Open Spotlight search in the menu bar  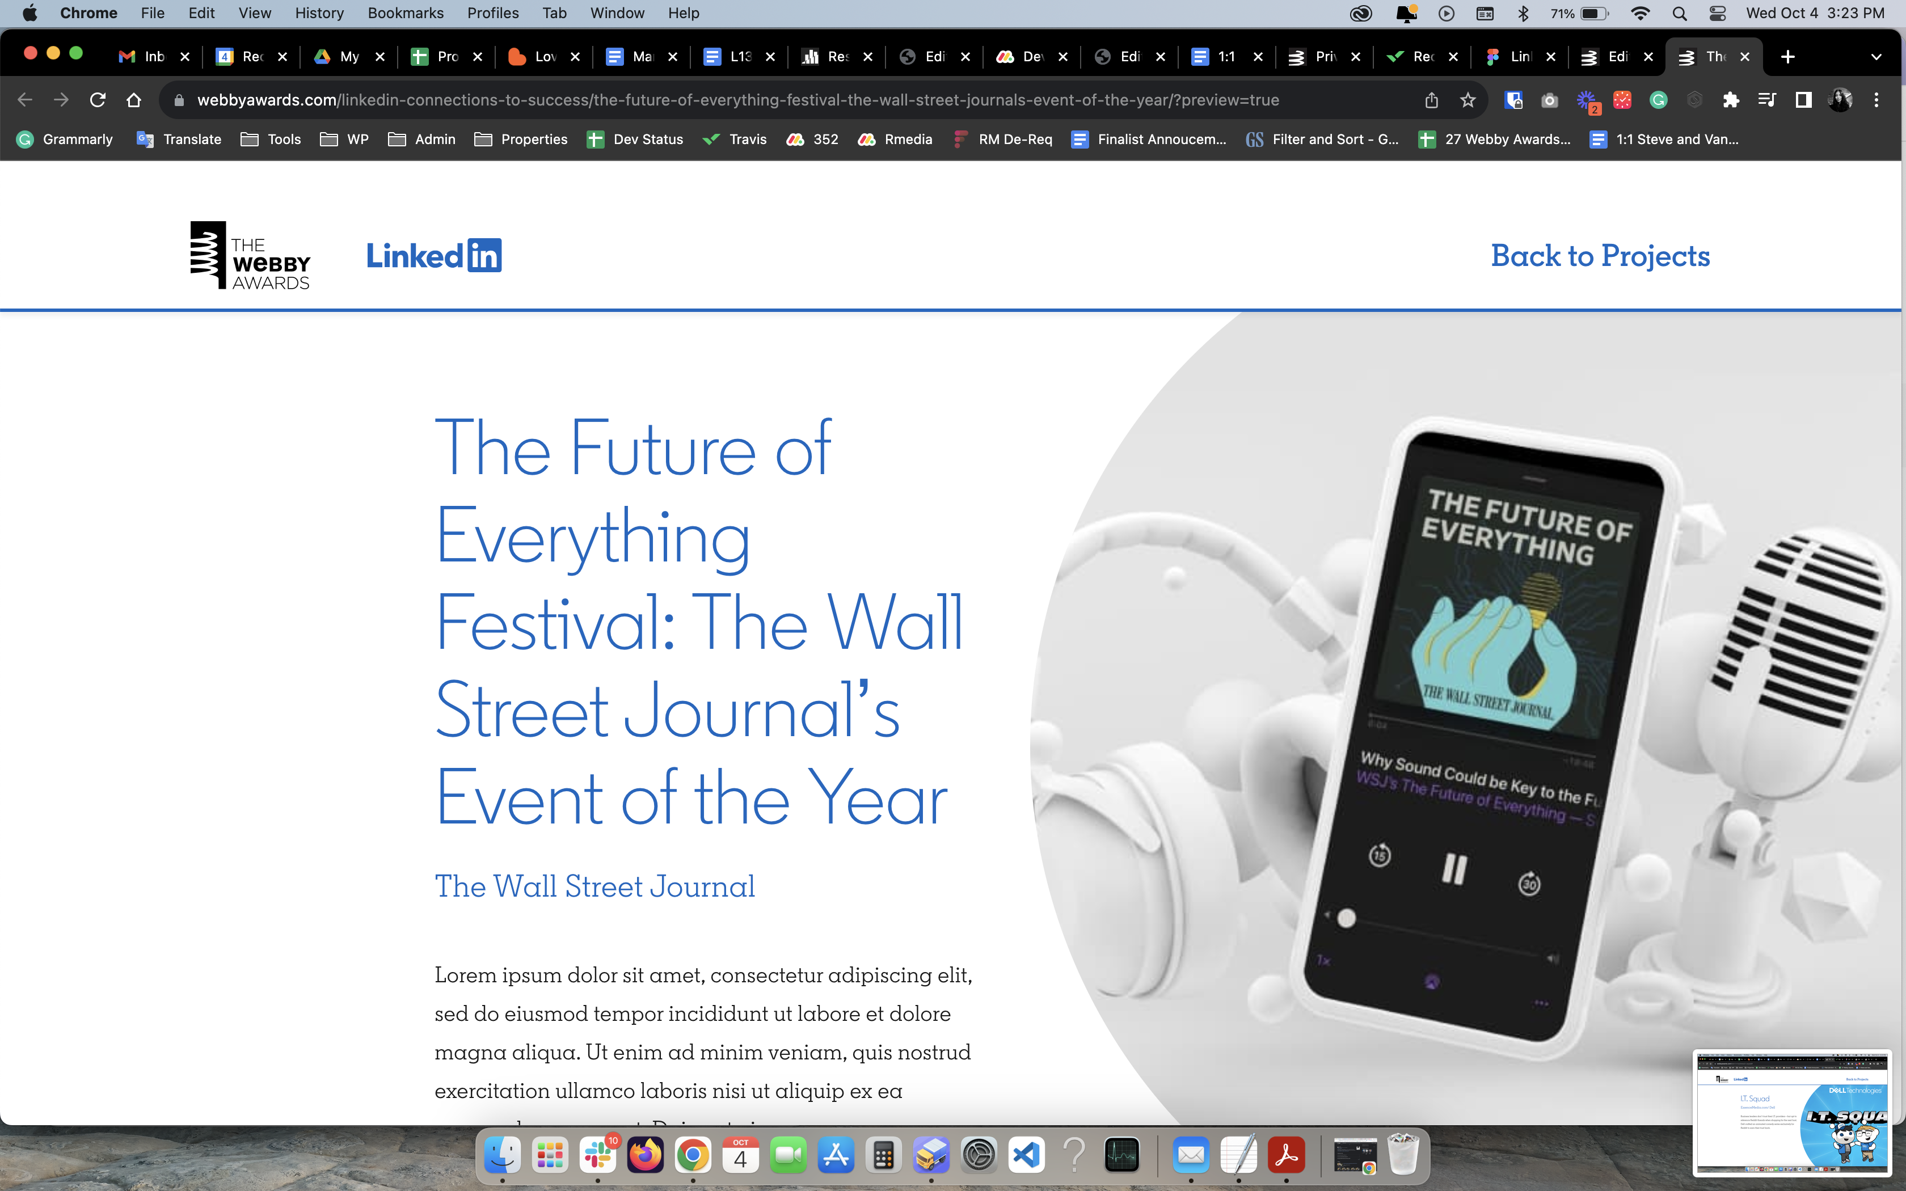pos(1679,14)
